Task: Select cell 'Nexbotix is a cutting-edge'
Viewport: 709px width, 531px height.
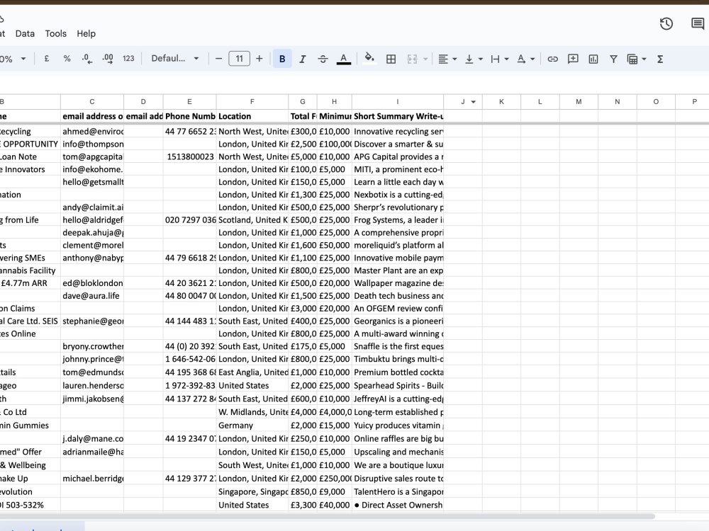Action: tap(398, 195)
